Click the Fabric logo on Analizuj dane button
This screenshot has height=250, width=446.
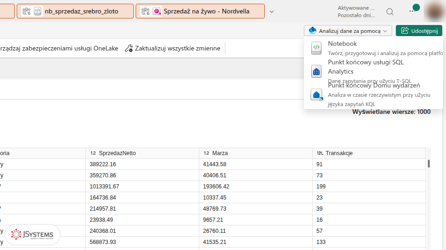point(313,31)
